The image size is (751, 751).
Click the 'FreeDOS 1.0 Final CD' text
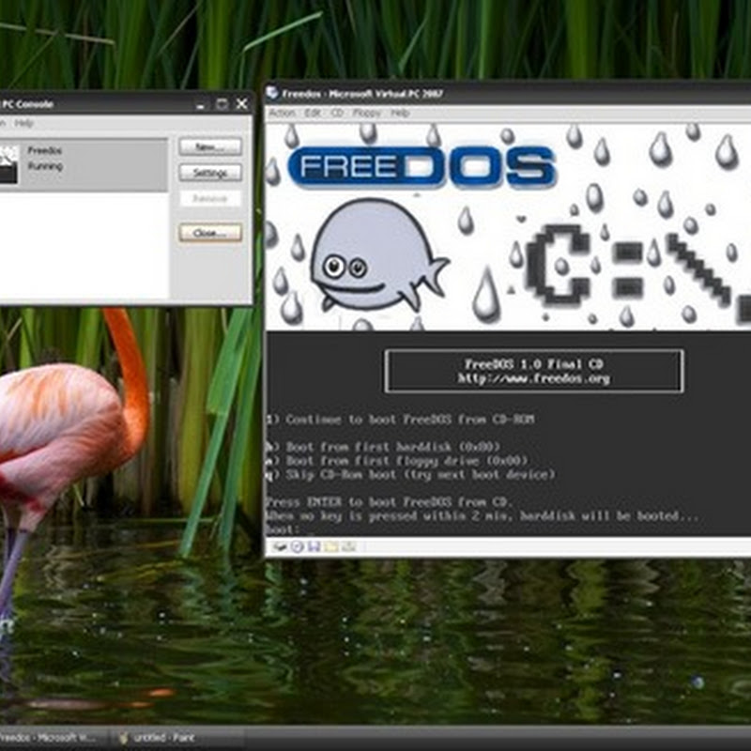pyautogui.click(x=533, y=364)
